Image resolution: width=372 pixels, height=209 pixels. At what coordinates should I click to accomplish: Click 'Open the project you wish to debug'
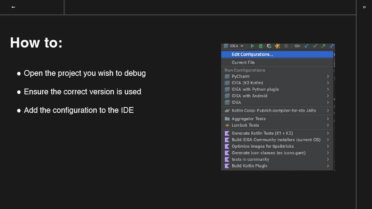[85, 73]
